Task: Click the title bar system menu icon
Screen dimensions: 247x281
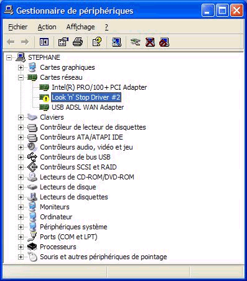Action: pos(9,11)
